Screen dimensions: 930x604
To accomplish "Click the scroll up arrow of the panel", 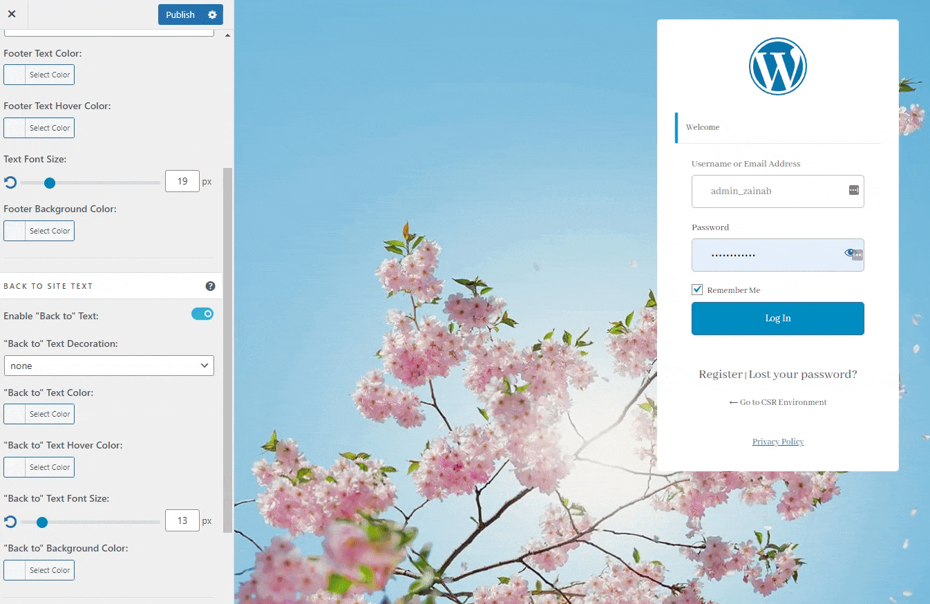I will (x=228, y=35).
